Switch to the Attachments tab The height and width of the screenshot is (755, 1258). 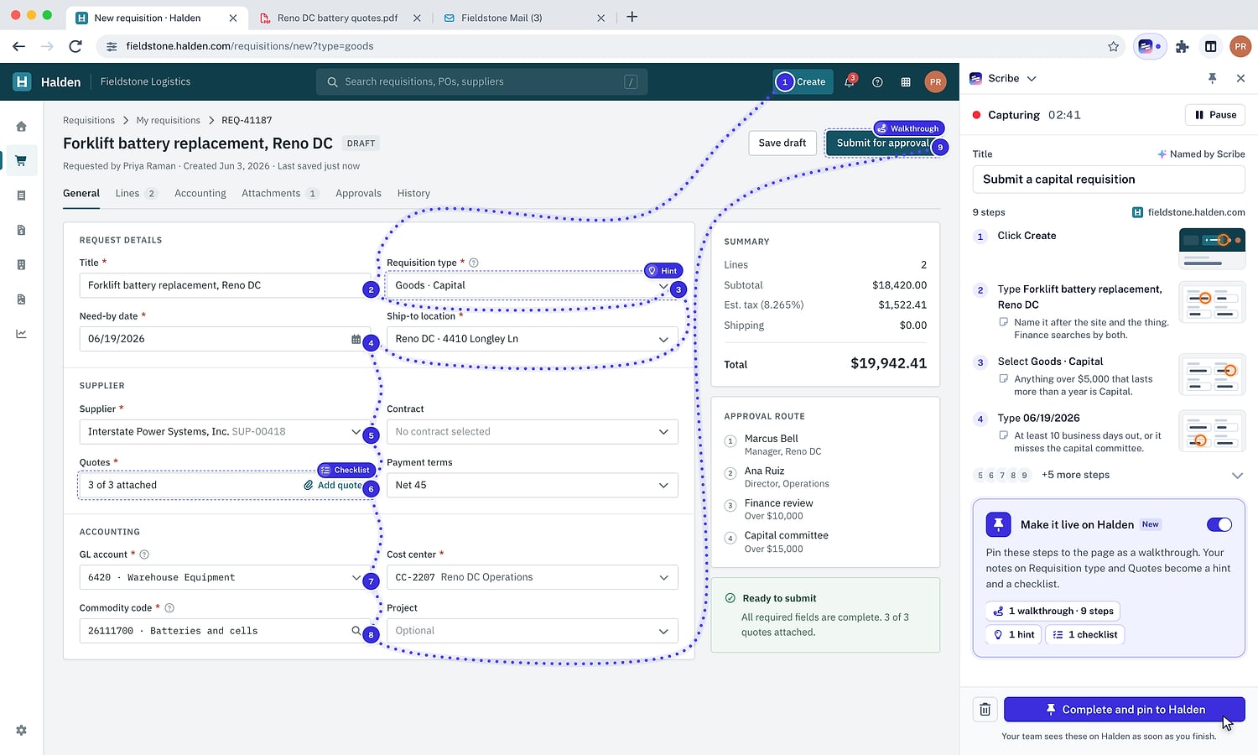click(x=279, y=193)
